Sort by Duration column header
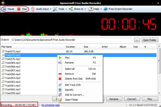The image size is (161, 107). (x=73, y=47)
